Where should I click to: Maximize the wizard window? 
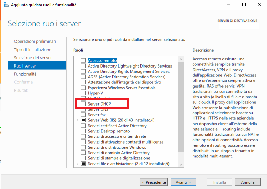pyautogui.click(x=244, y=5)
